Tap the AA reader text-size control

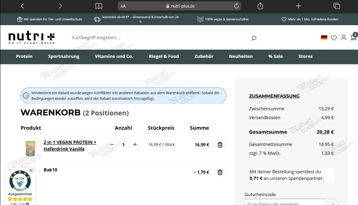(x=123, y=6)
